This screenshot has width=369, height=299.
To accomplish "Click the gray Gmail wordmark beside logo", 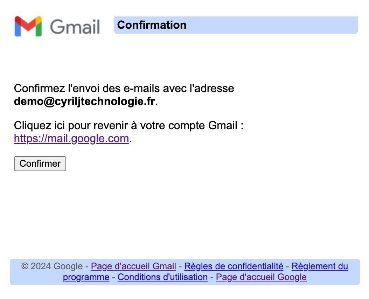I will (x=75, y=27).
